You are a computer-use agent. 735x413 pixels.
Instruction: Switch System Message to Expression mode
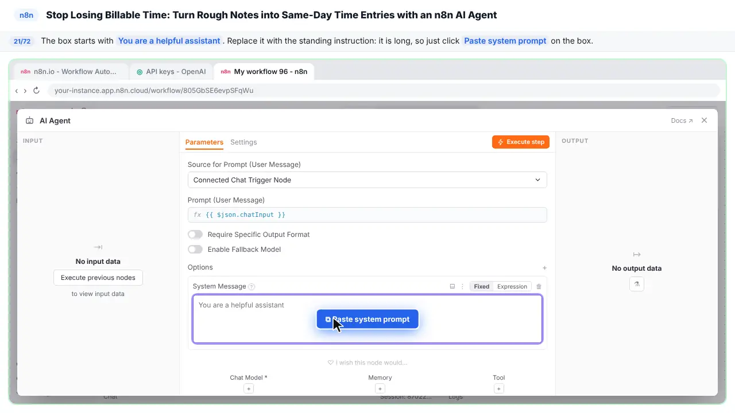512,286
